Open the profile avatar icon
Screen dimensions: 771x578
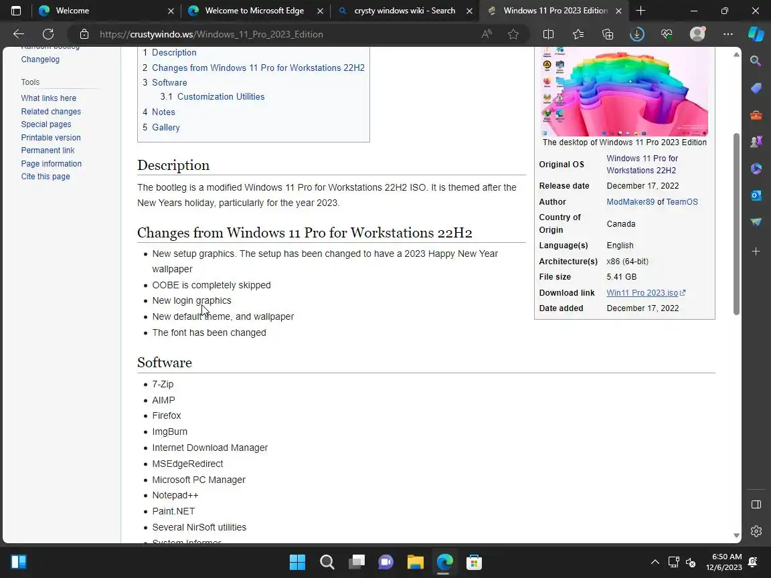click(x=697, y=34)
